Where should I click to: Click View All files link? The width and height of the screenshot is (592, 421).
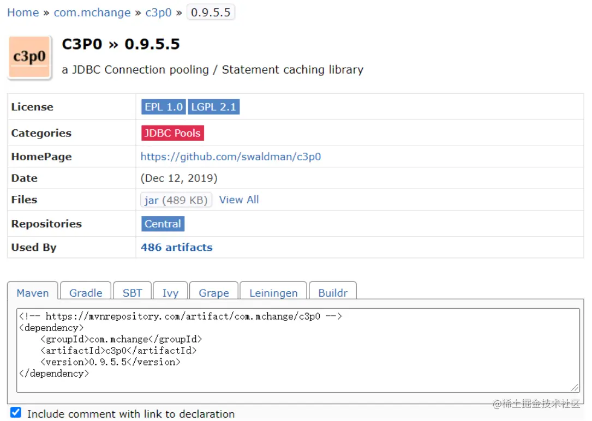[239, 200]
